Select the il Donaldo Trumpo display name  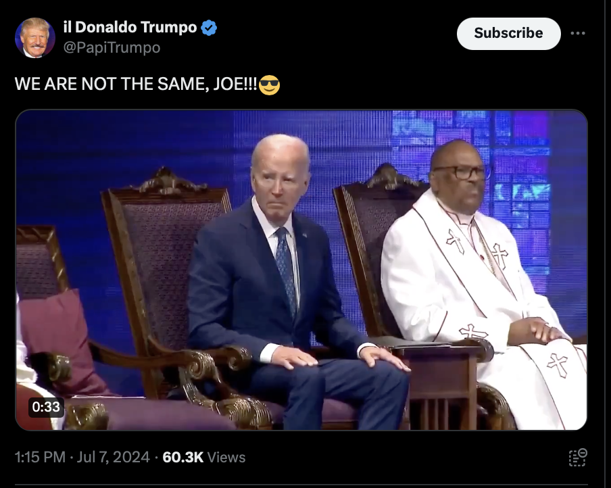130,27
